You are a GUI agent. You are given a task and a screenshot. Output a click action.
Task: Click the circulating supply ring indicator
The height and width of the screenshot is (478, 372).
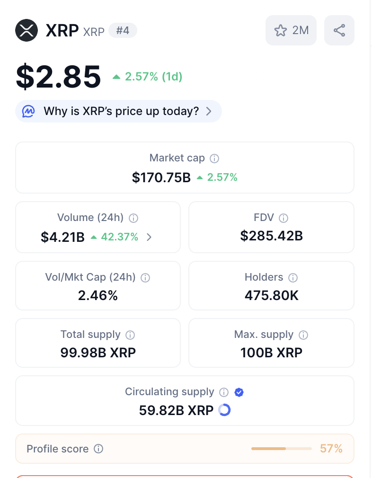click(224, 410)
